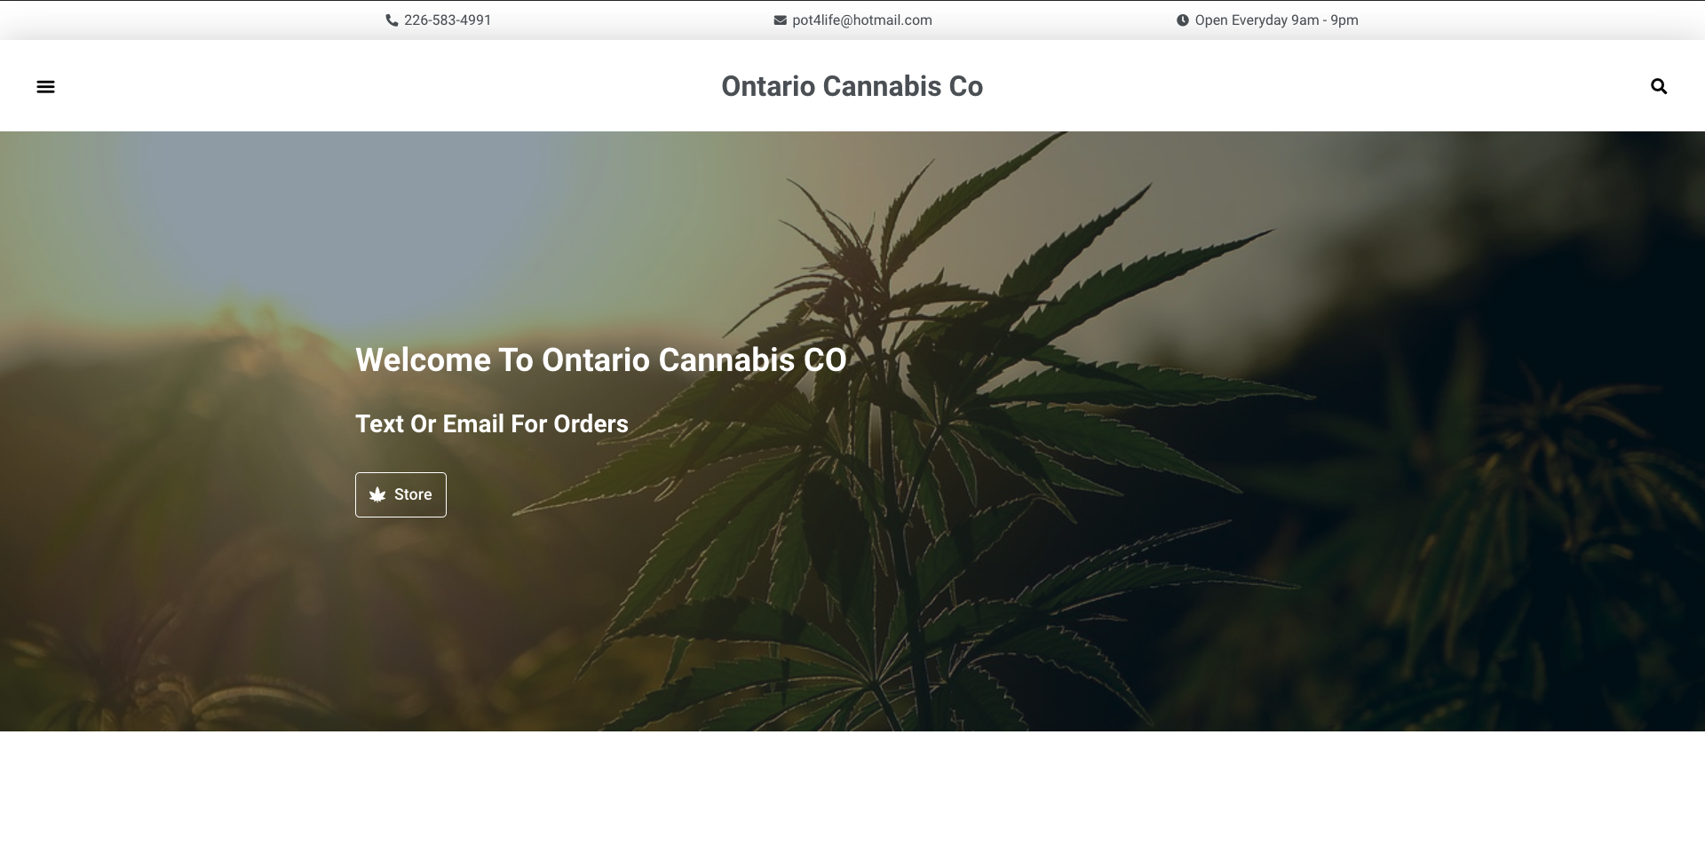Click the cannabis leaf icon inside Store button
Screen dimensions: 1705x861
click(x=377, y=494)
